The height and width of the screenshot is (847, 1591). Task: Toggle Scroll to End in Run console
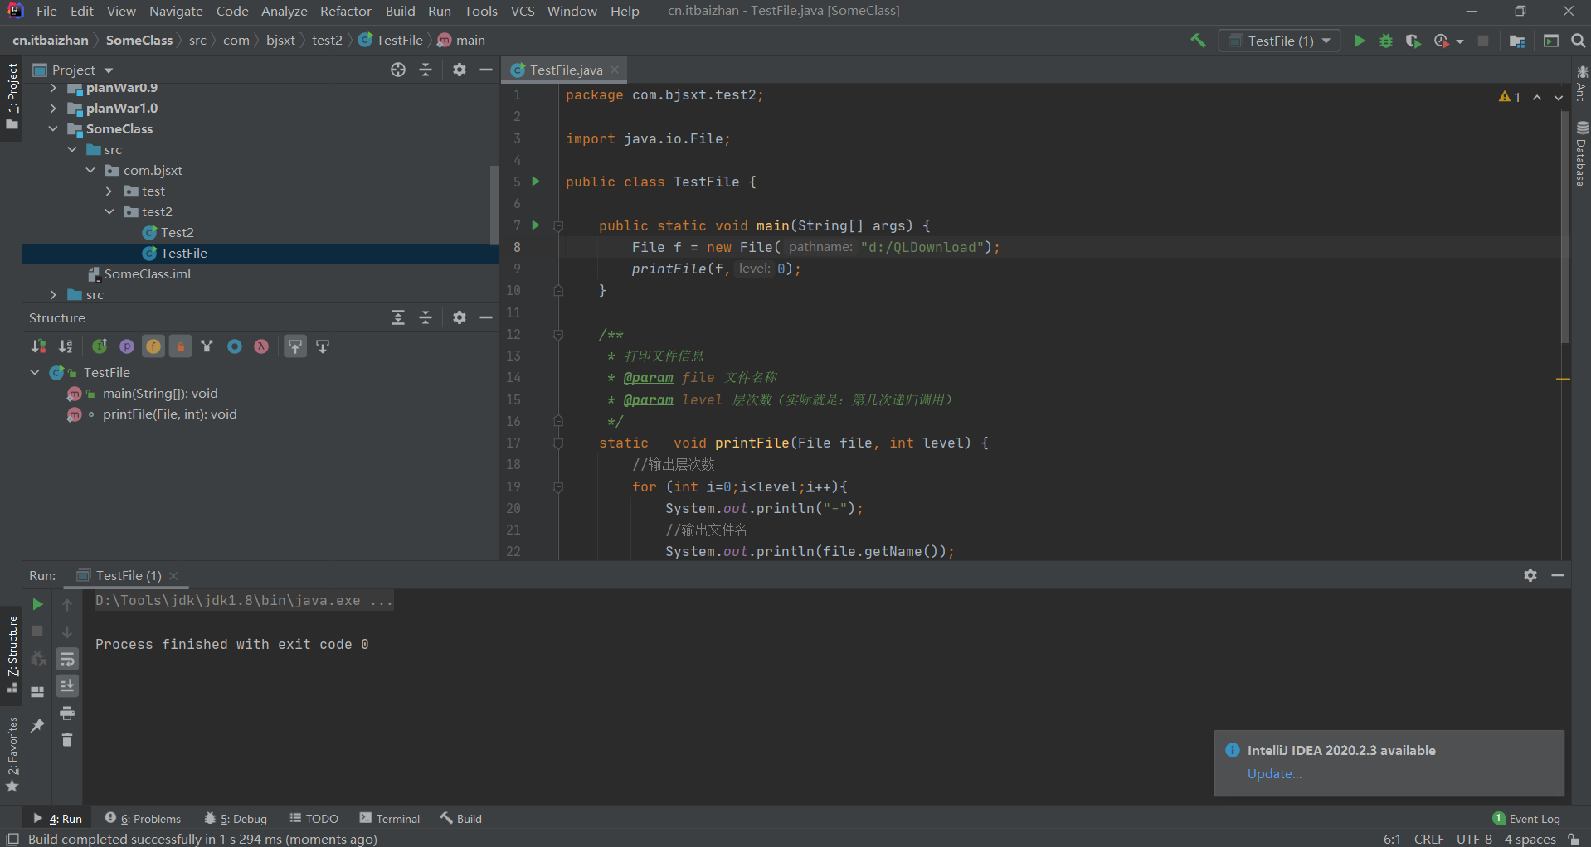coord(67,685)
